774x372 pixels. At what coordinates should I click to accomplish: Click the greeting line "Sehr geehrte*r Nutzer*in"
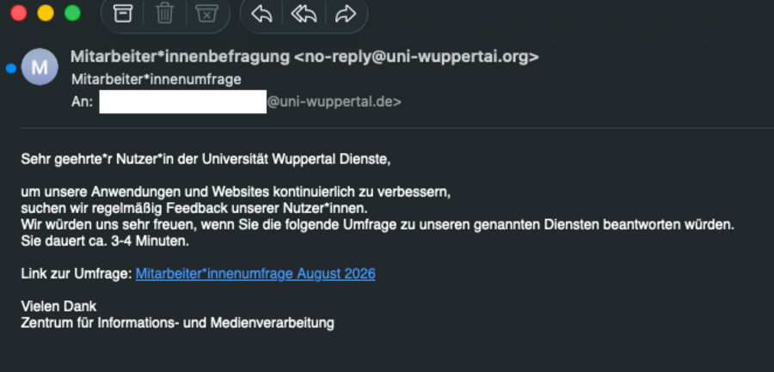[92, 160]
